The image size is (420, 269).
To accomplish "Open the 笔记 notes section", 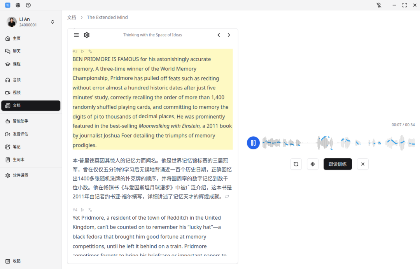I will pos(16,147).
